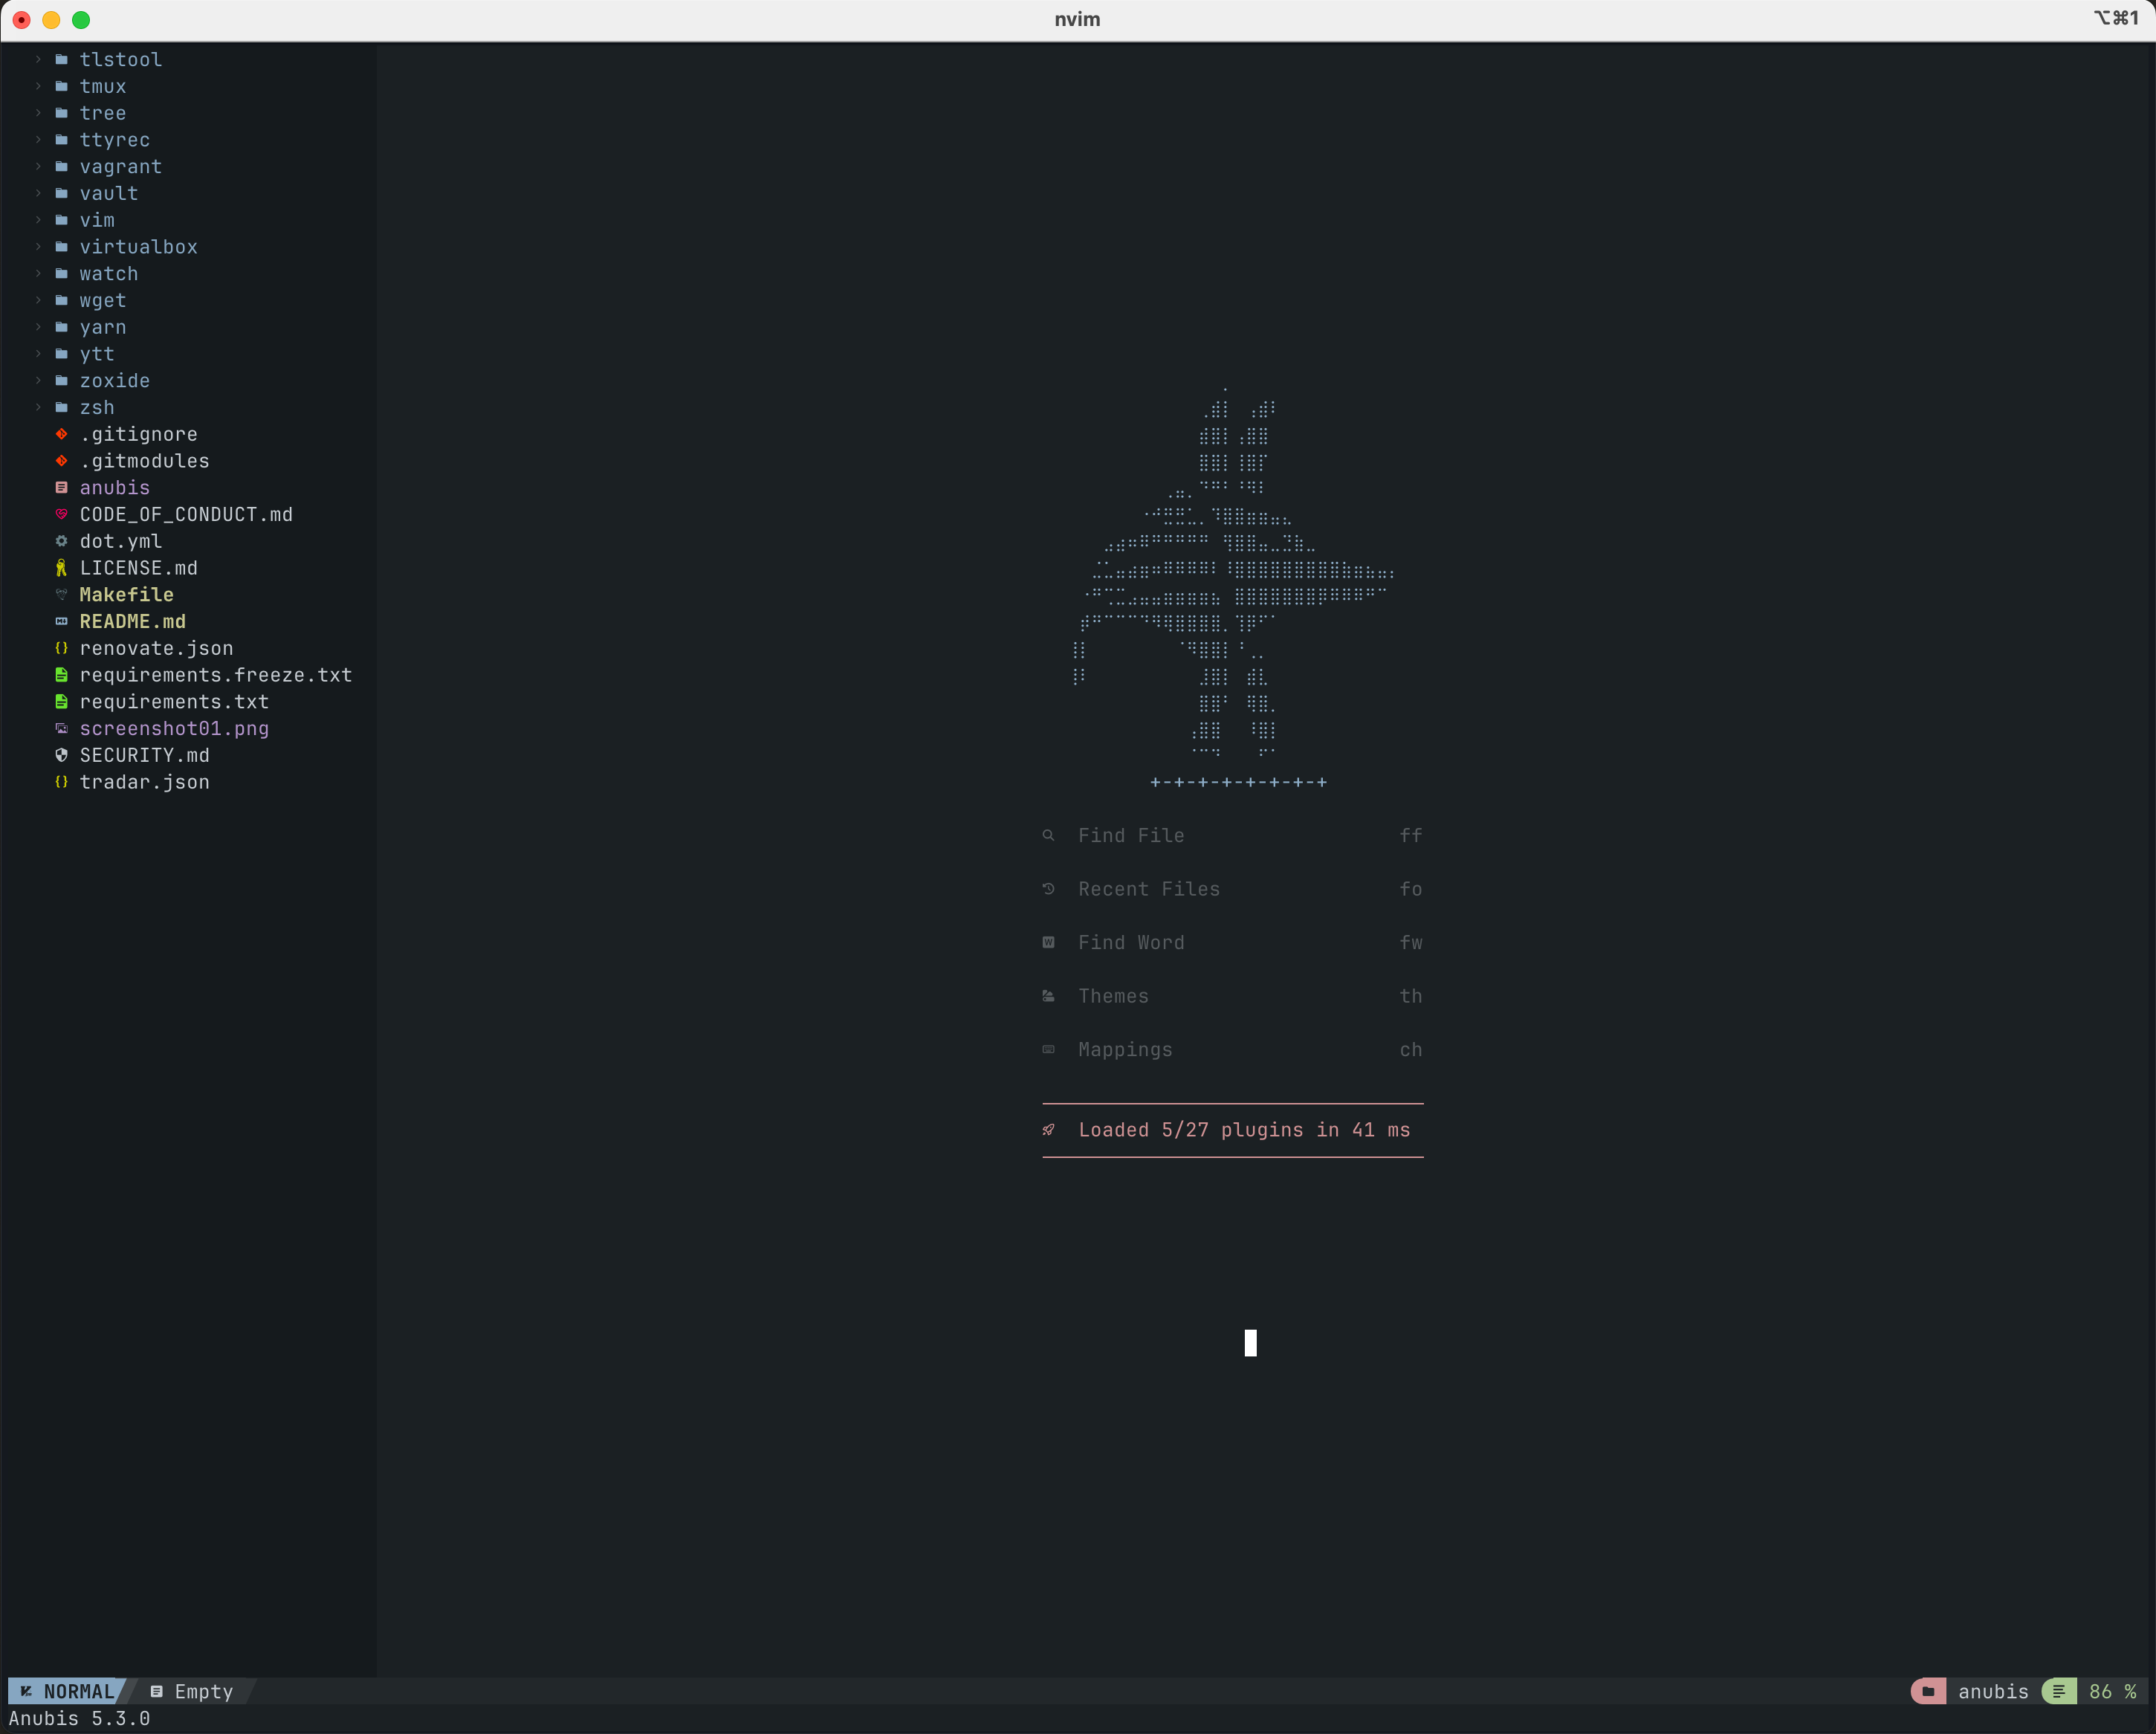Click the shield icon next to SECURITY.md
Image resolution: width=2156 pixels, height=1734 pixels.
tap(61, 755)
